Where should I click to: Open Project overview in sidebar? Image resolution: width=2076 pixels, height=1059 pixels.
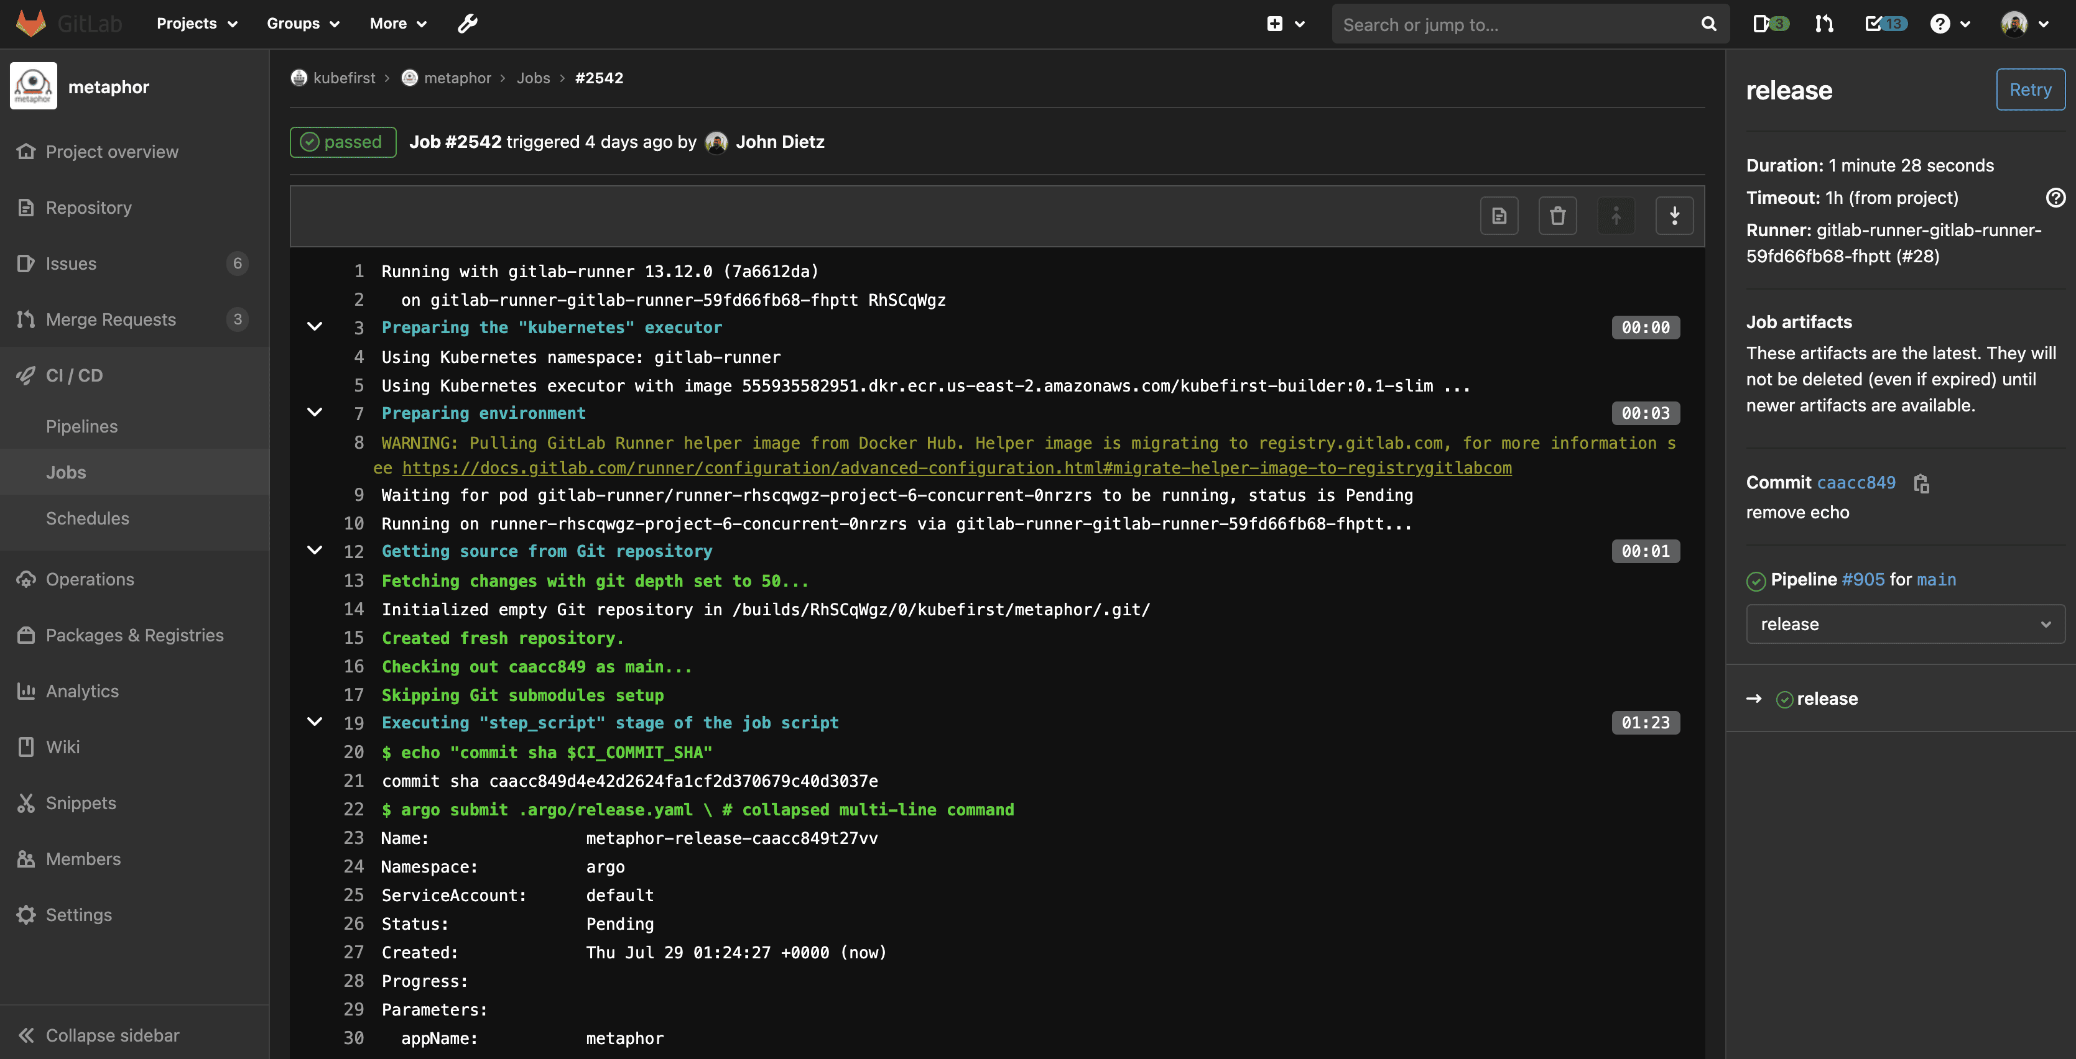134,152
